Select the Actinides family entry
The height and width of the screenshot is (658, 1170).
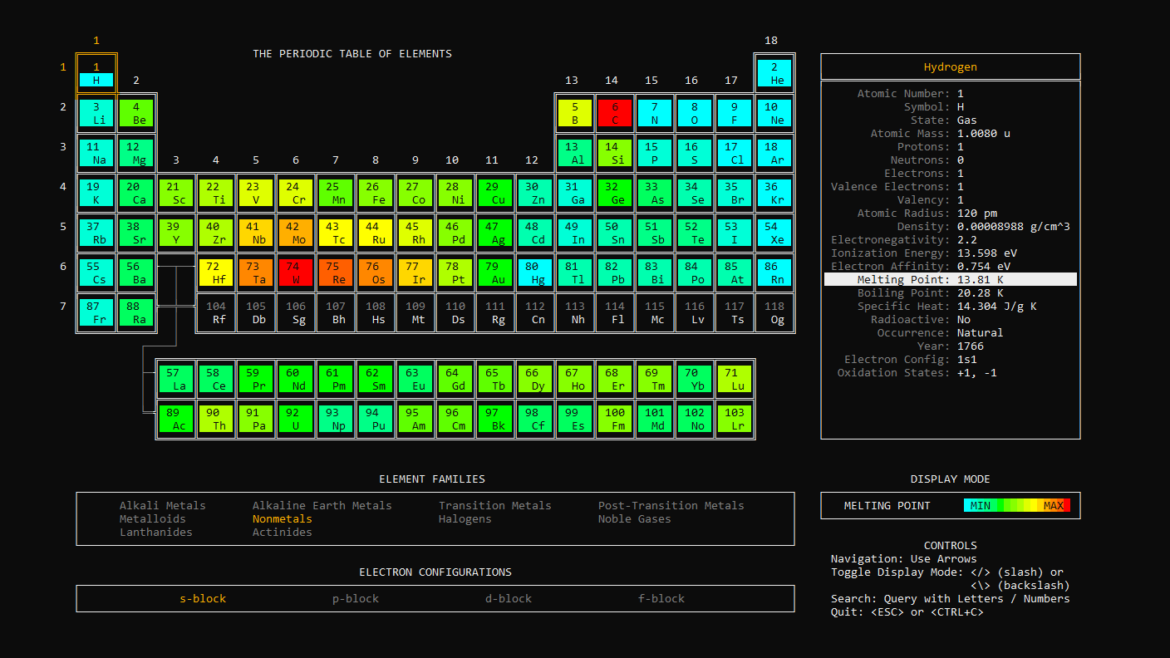click(x=282, y=533)
